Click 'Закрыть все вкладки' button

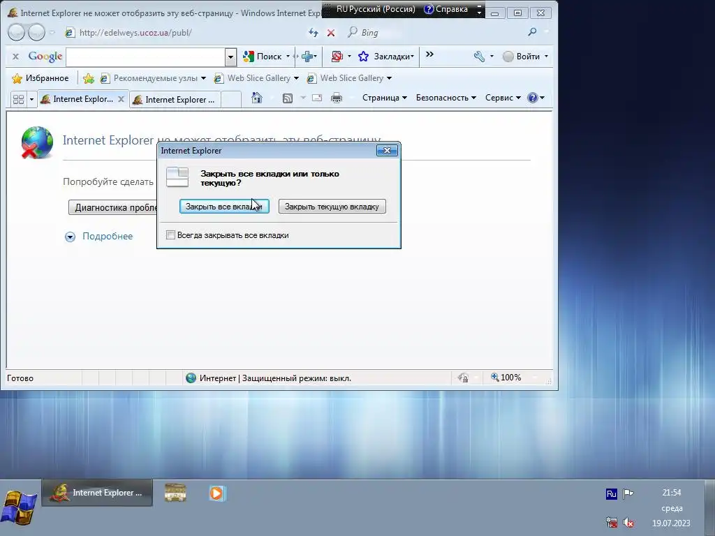tap(224, 207)
